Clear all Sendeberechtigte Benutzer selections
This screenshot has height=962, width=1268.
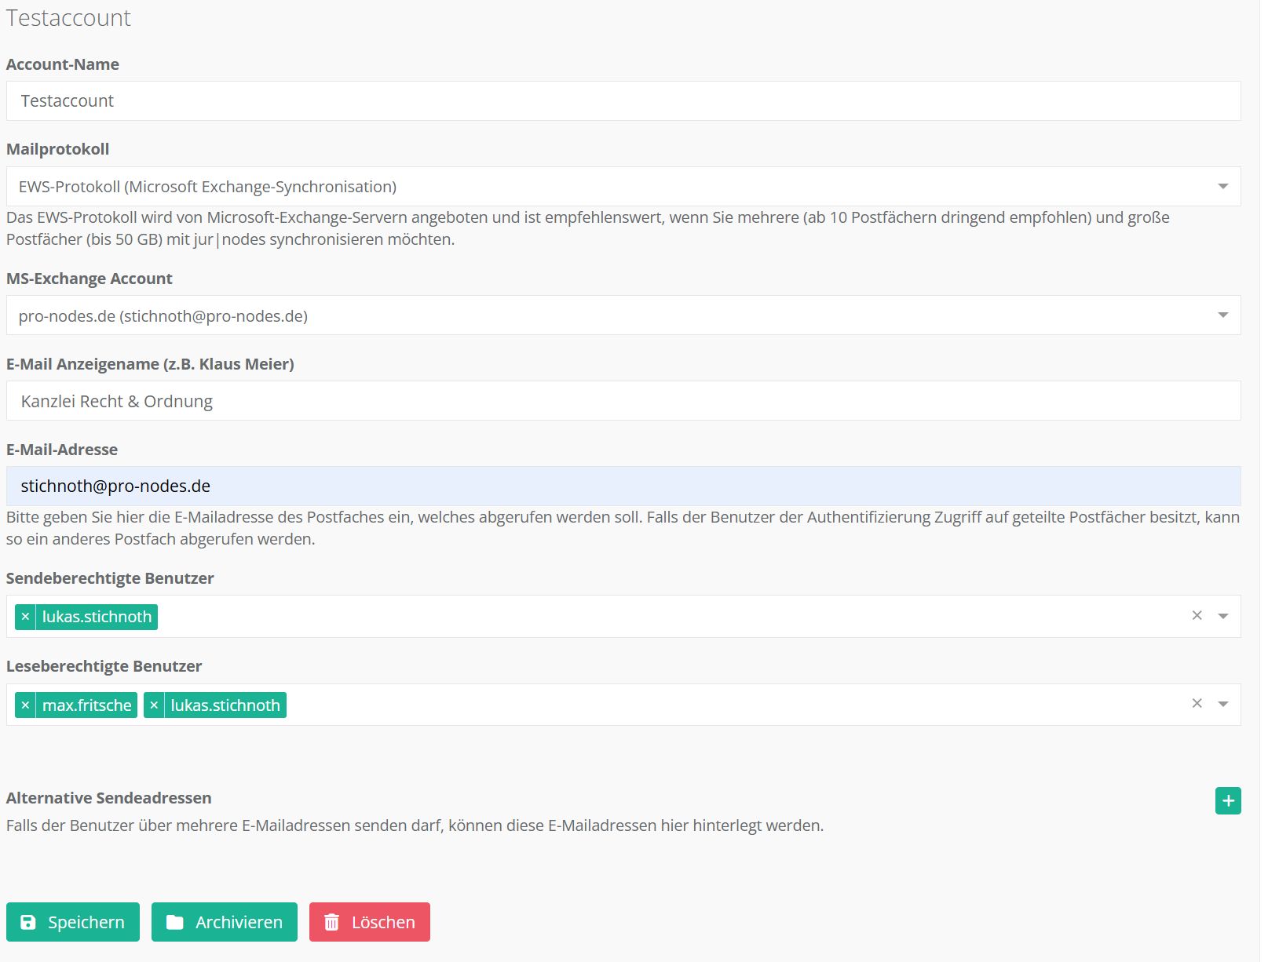click(1197, 616)
